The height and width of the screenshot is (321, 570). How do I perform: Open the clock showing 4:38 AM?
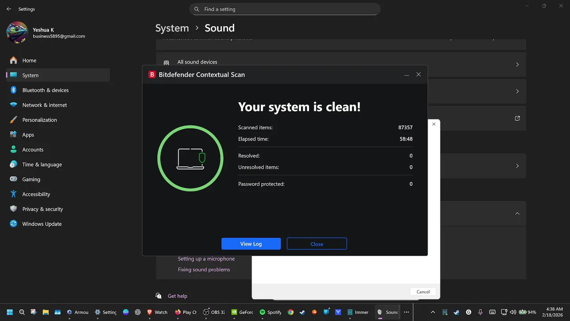554,312
